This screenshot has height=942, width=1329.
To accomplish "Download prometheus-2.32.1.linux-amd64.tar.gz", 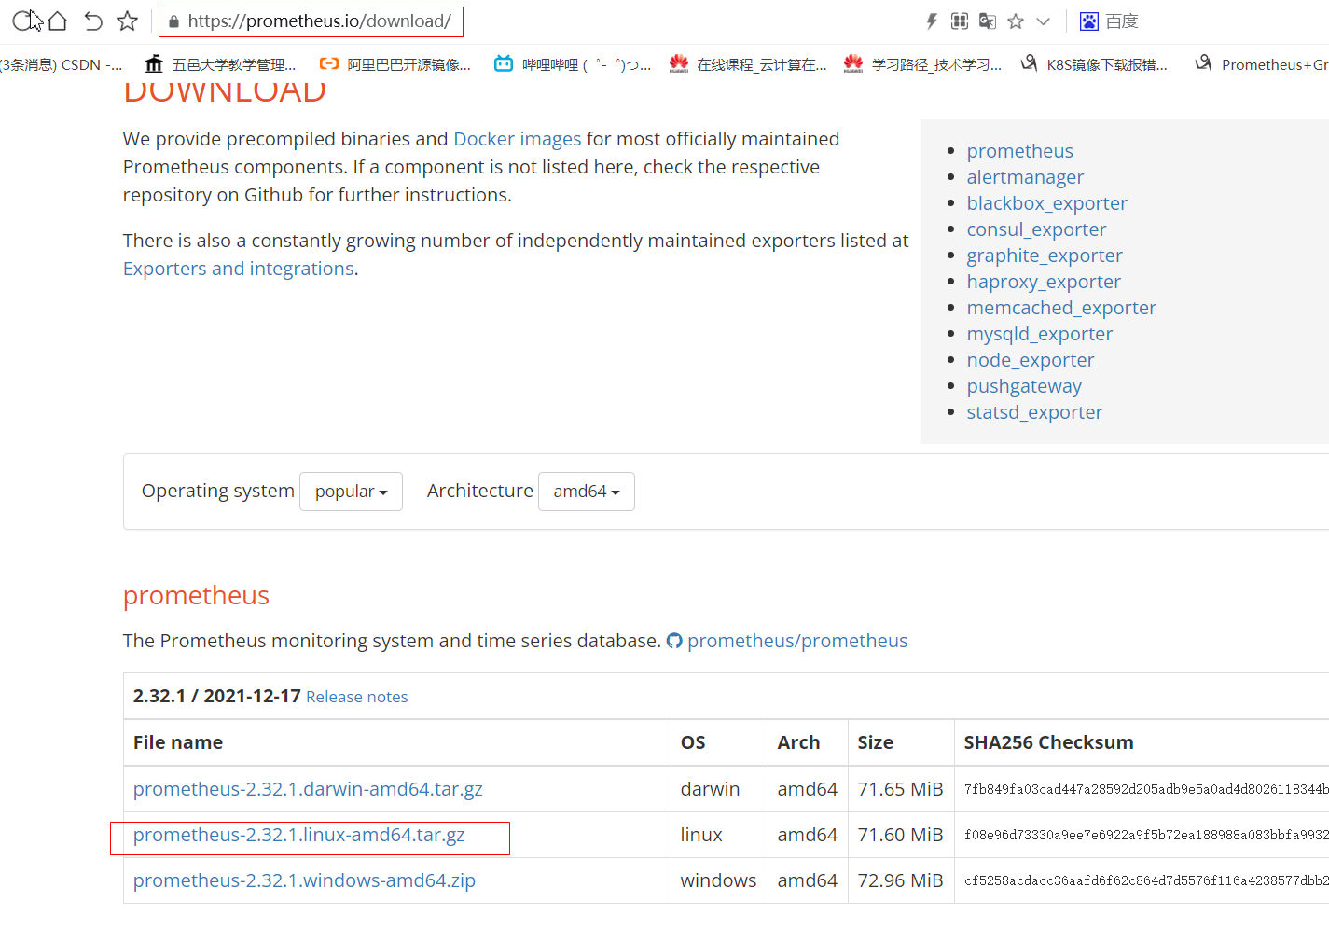I will (298, 835).
